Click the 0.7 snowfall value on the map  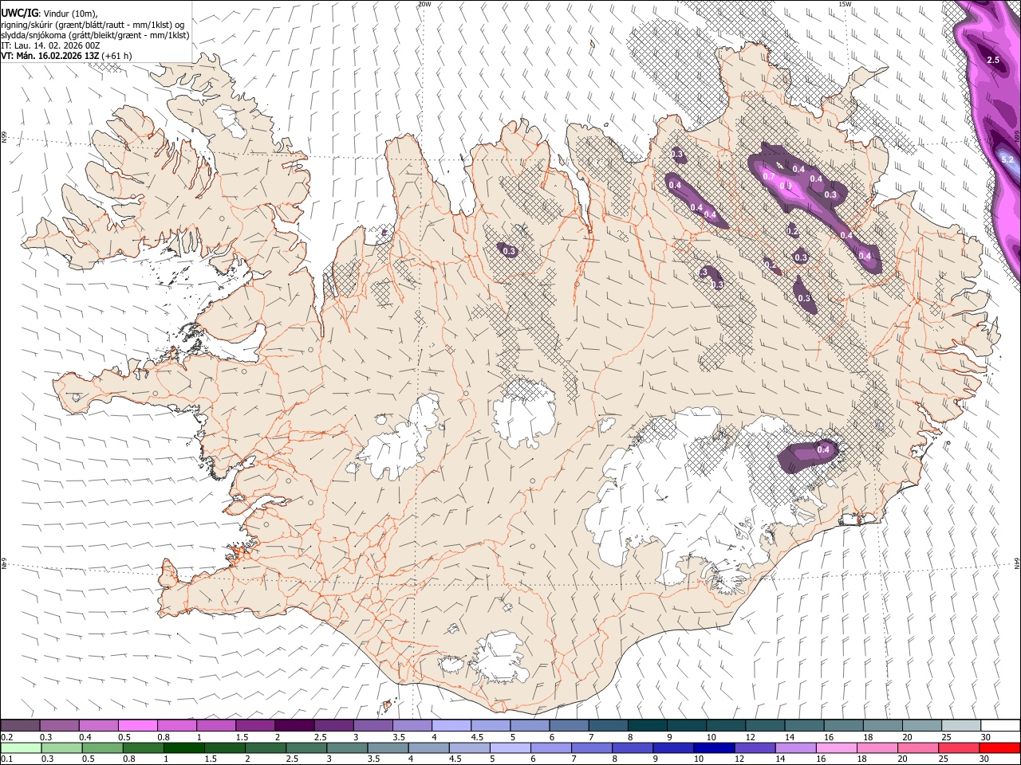point(769,176)
